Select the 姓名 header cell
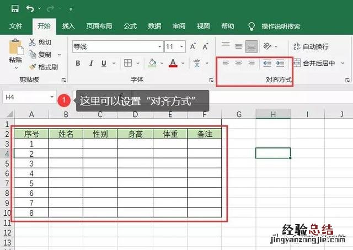 [66, 134]
